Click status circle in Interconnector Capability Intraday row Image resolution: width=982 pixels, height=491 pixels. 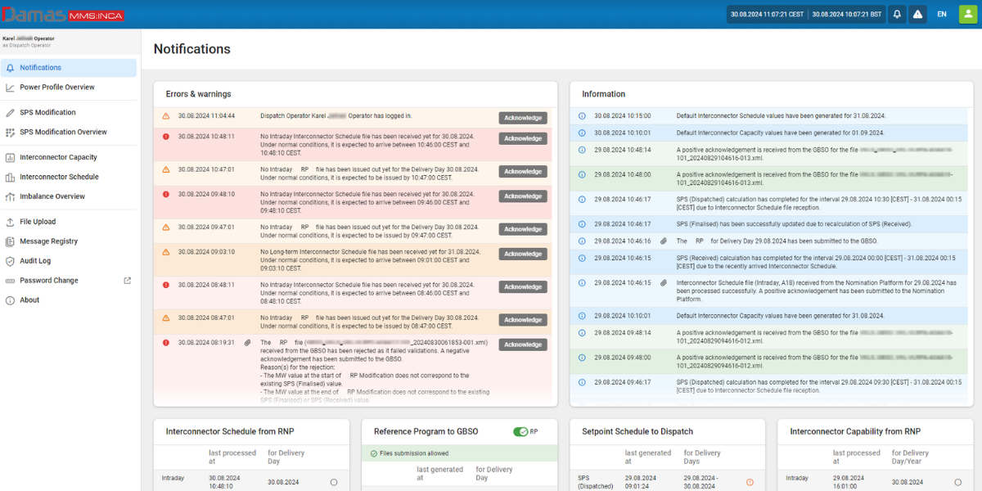(957, 482)
